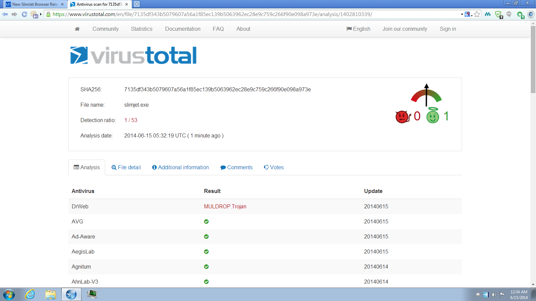Click the blue SP icon in address bar
The width and height of the screenshot is (536, 301).
467,14
